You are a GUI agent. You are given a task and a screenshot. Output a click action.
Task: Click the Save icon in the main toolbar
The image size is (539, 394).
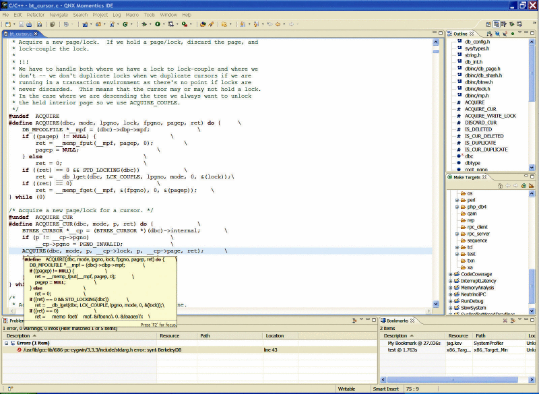coord(22,24)
